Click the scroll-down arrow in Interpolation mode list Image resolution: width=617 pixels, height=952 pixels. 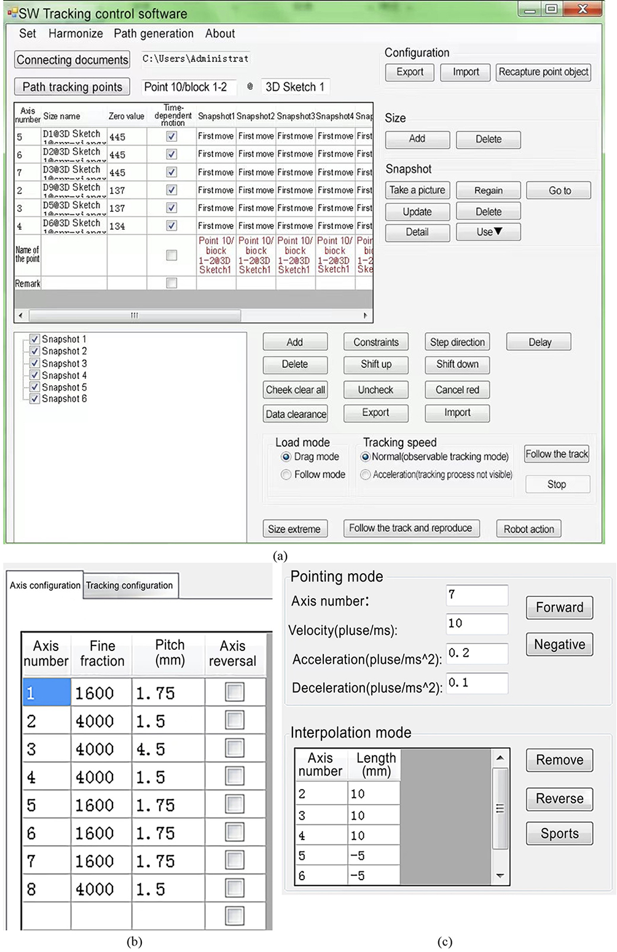click(500, 875)
